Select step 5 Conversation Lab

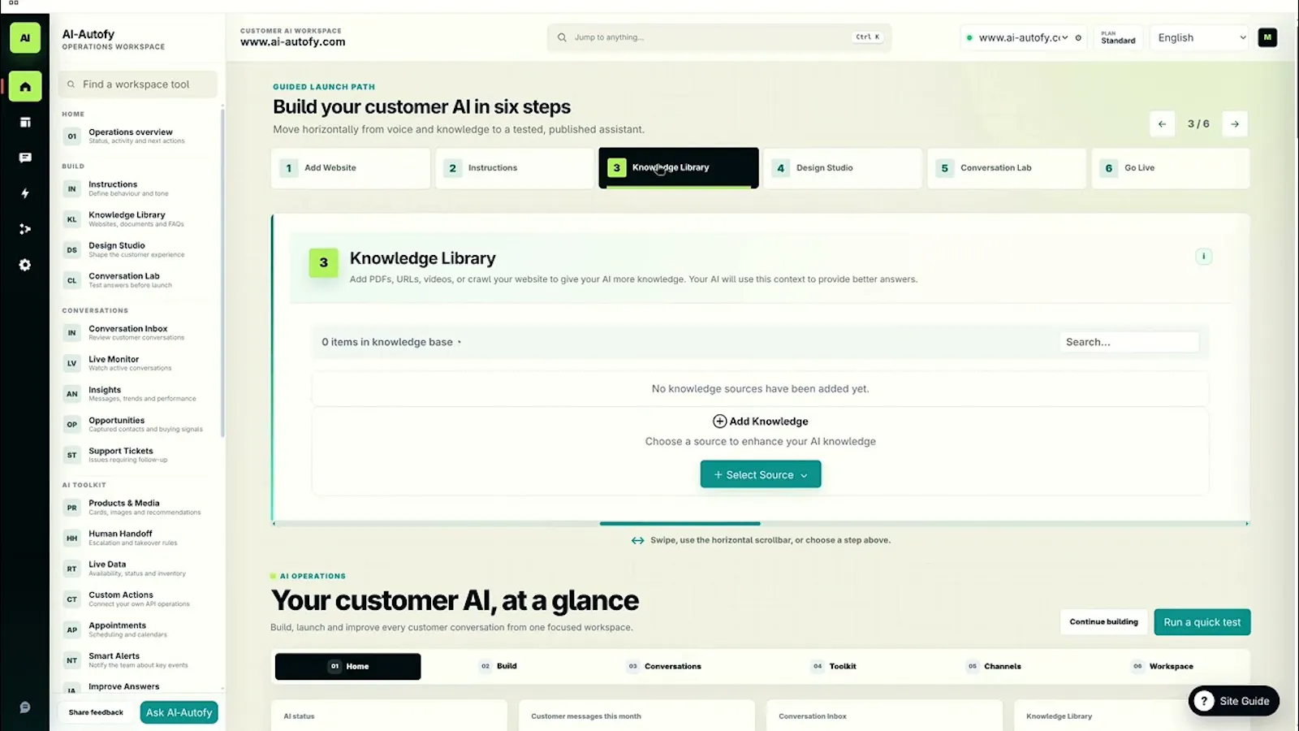tap(1007, 168)
